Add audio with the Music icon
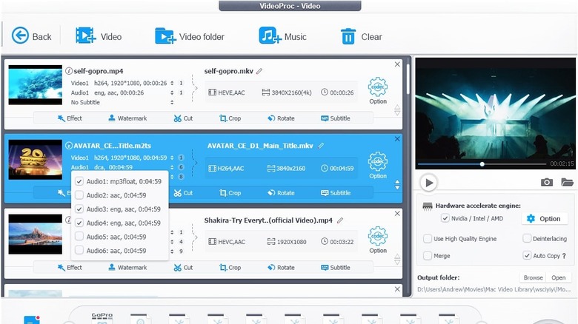This screenshot has width=578, height=324. (268, 36)
